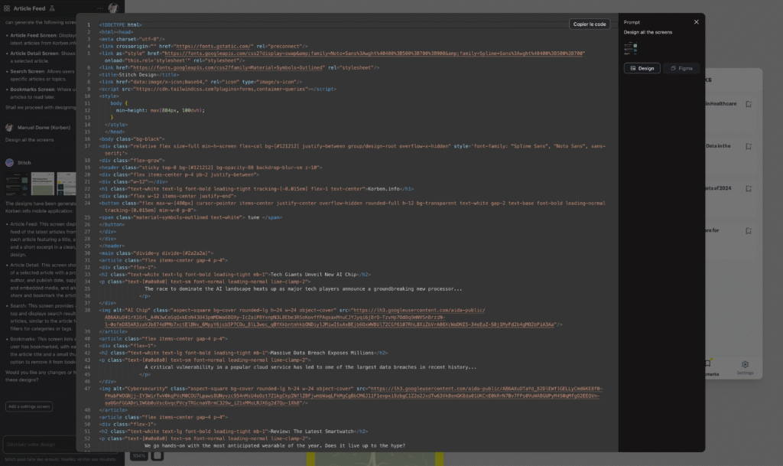The width and height of the screenshot is (783, 466).
Task: Focus the 'Décrivez votre design' prompt field
Action: [40, 445]
